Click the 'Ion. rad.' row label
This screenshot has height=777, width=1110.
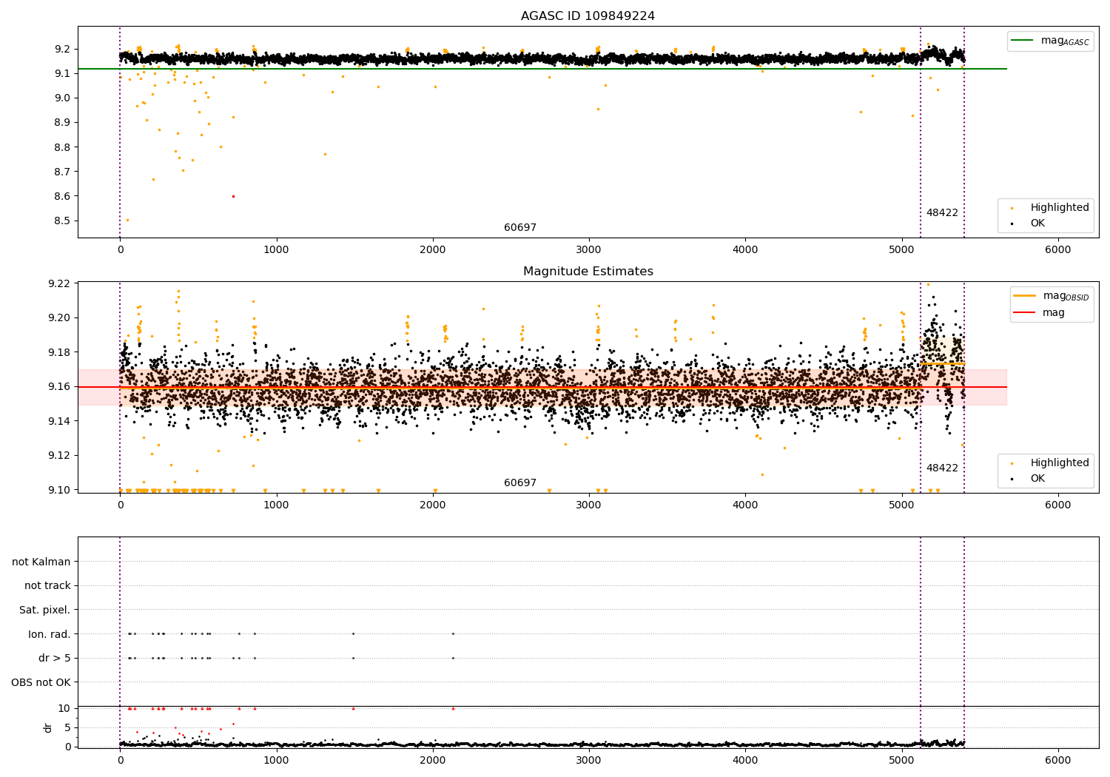point(50,634)
